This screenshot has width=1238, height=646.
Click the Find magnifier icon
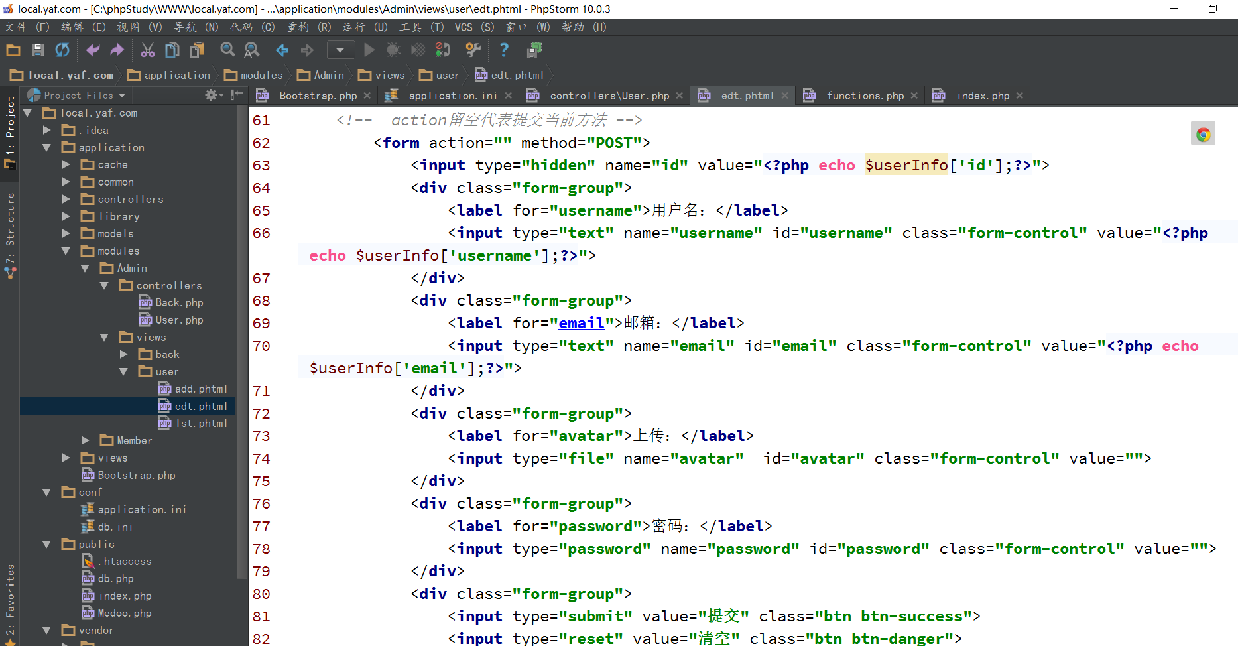[x=227, y=50]
